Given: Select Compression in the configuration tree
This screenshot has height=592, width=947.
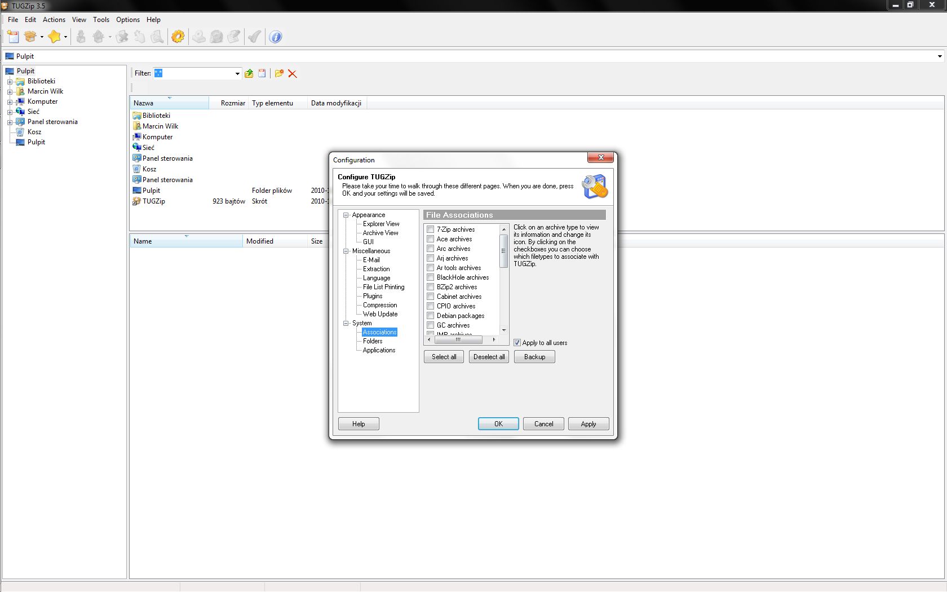Looking at the screenshot, I should click(380, 305).
